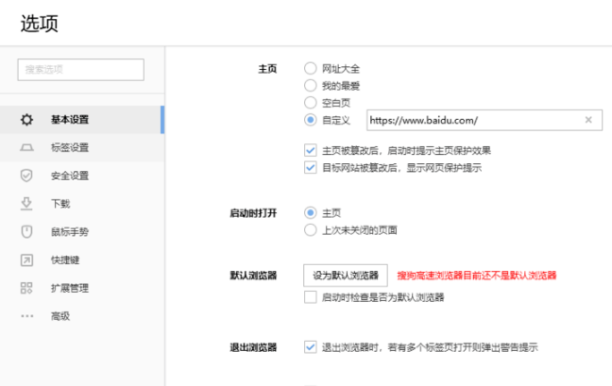
Task: Click the tab icon beside 标签设置
Action: [27, 147]
